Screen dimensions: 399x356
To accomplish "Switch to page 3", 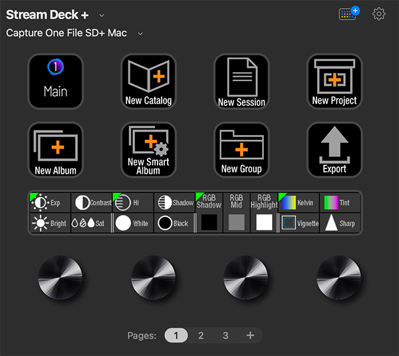I will pos(225,335).
